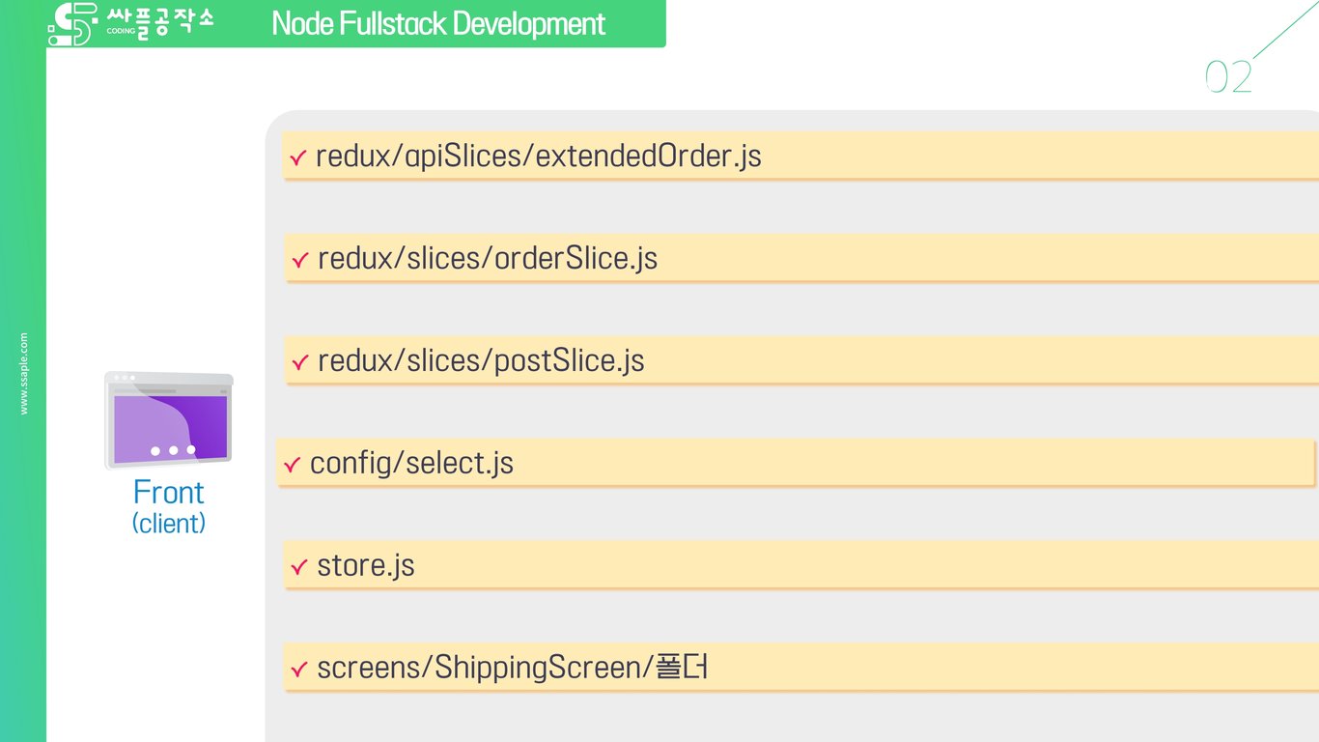Viewport: 1319px width, 742px height.
Task: Click the browser window illustration above Front
Action: [x=169, y=420]
